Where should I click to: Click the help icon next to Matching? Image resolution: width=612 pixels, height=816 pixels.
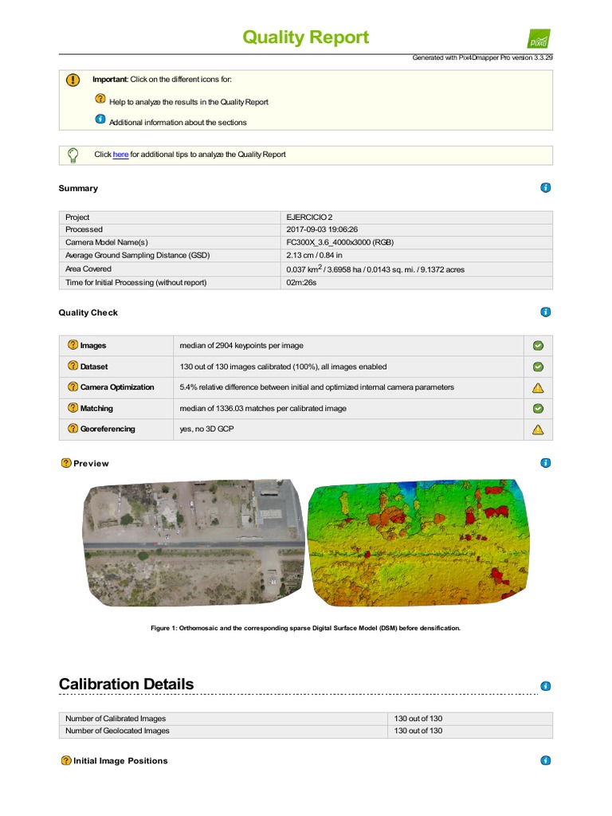pos(73,408)
